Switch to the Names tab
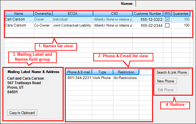The height and width of the screenshot is (124, 196). (x=126, y=4)
